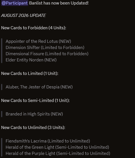Click Dimension Shifter list entry

click(x=45, y=48)
